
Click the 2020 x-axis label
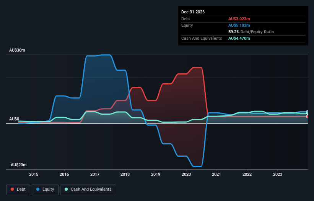(186, 174)
